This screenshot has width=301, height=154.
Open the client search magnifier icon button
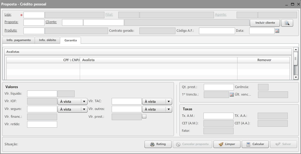[x=287, y=23]
